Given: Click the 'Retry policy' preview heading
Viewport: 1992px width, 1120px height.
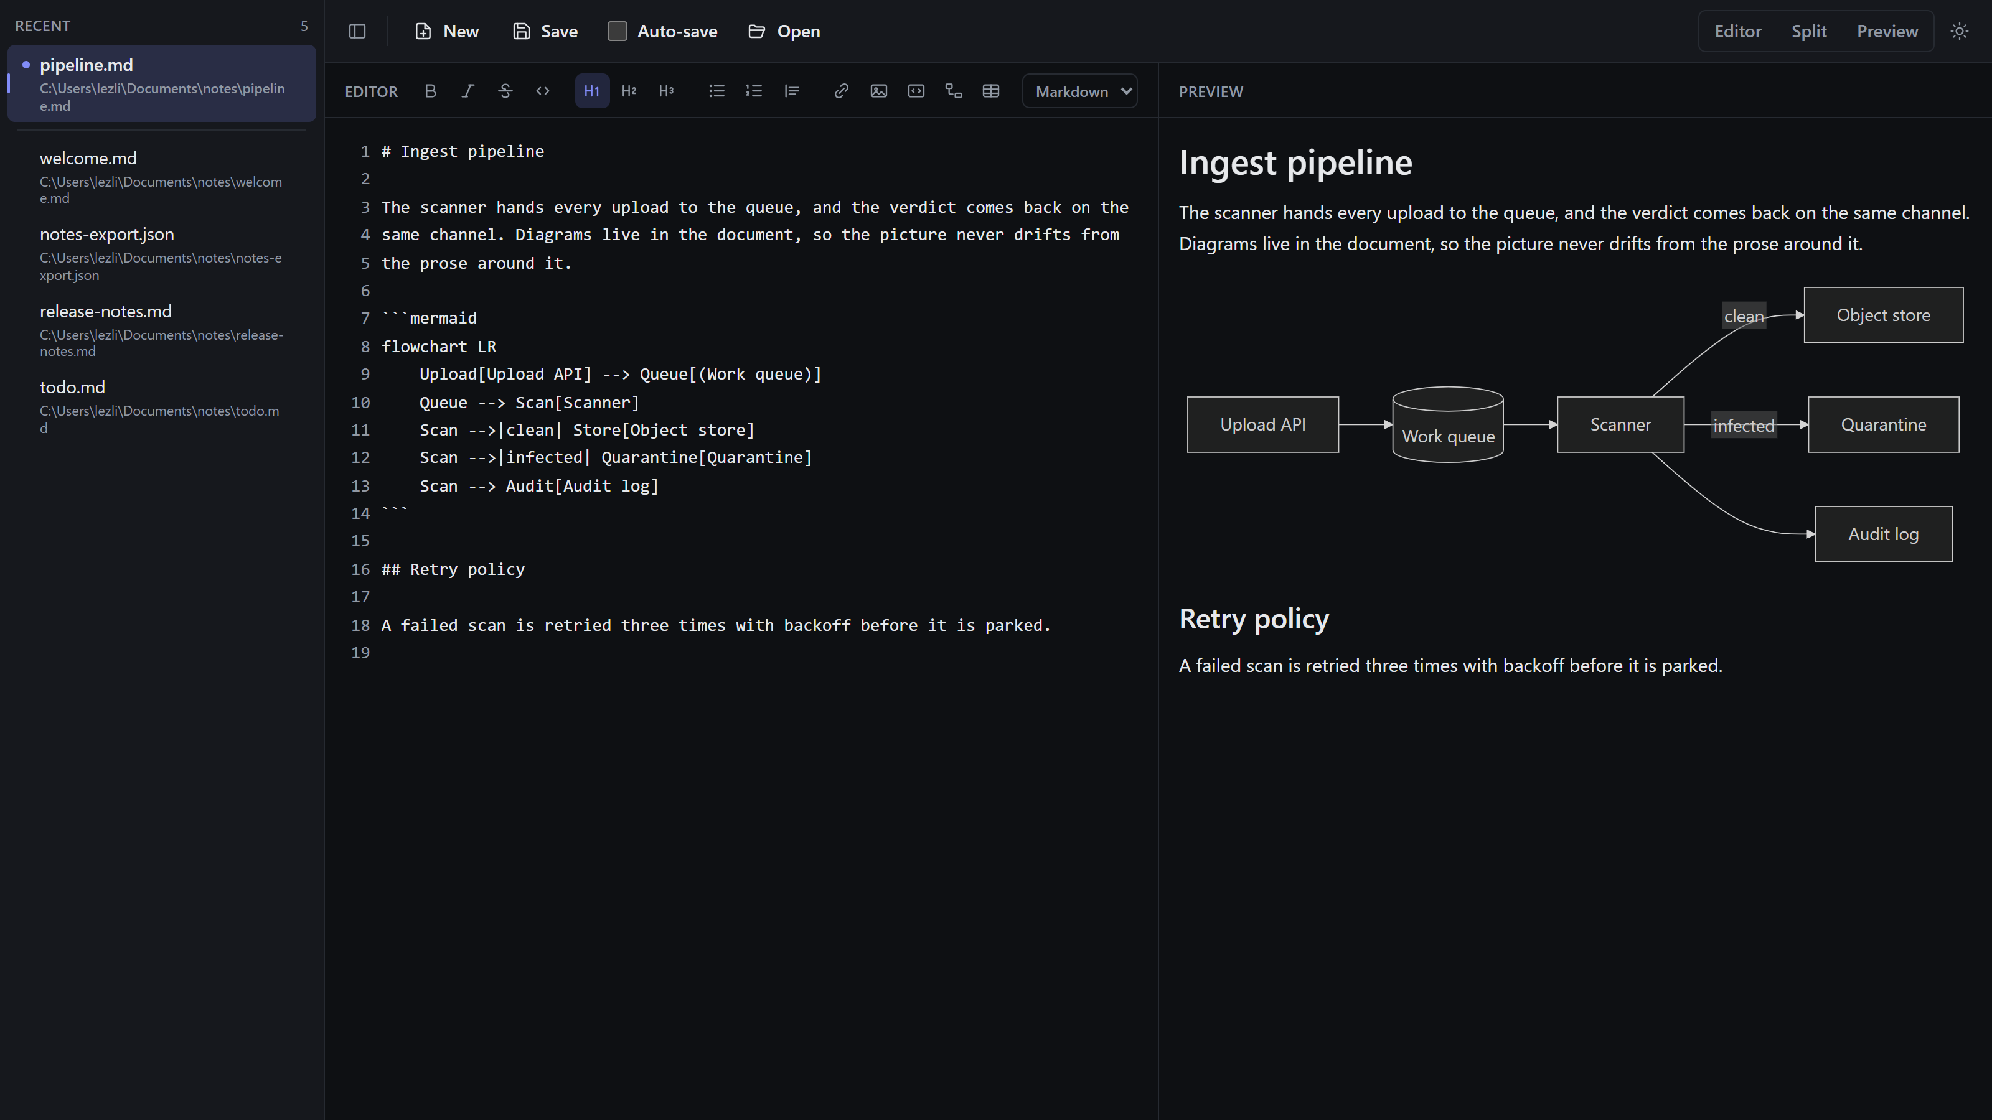Looking at the screenshot, I should coord(1254,618).
